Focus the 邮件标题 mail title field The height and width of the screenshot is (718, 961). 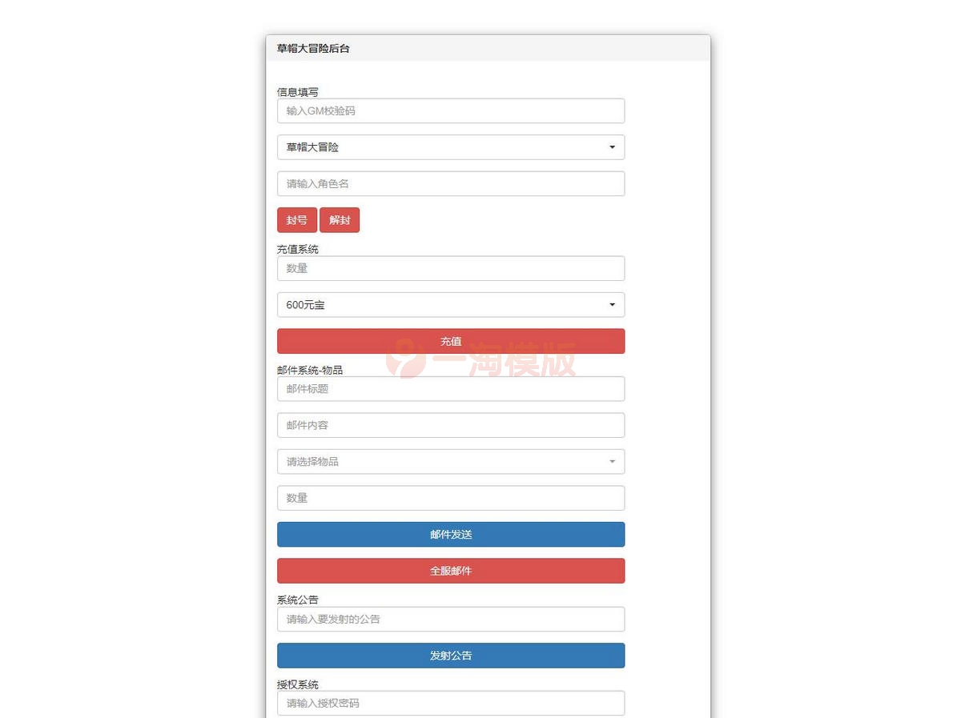450,389
